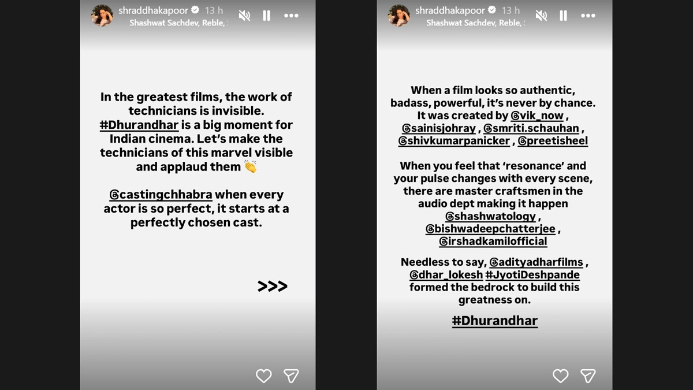Open the right story's three-dot menu
The height and width of the screenshot is (390, 693).
point(588,16)
